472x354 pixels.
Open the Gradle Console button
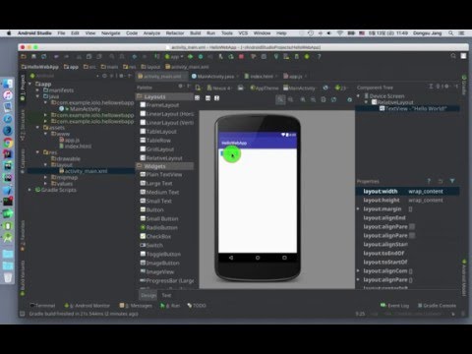pos(437,306)
